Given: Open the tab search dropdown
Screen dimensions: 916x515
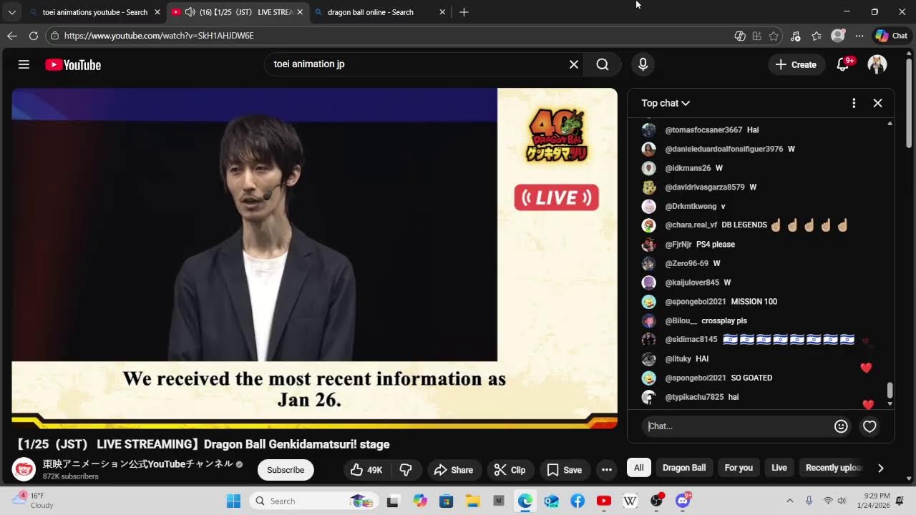Looking at the screenshot, I should point(12,12).
